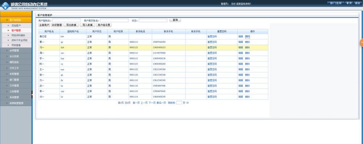The height and width of the screenshot is (144, 363).
Task: Go to 第一页 in pagination
Action: tap(136, 103)
